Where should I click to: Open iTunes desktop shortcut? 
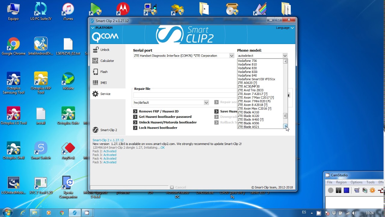pyautogui.click(x=68, y=11)
